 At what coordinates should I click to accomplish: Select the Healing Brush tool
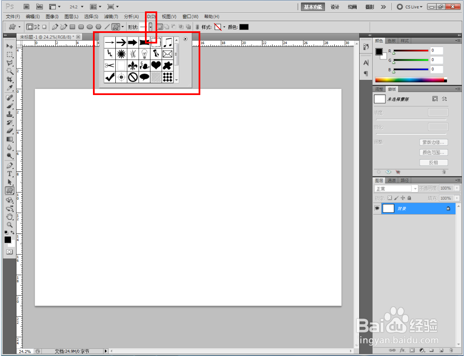pos(9,97)
